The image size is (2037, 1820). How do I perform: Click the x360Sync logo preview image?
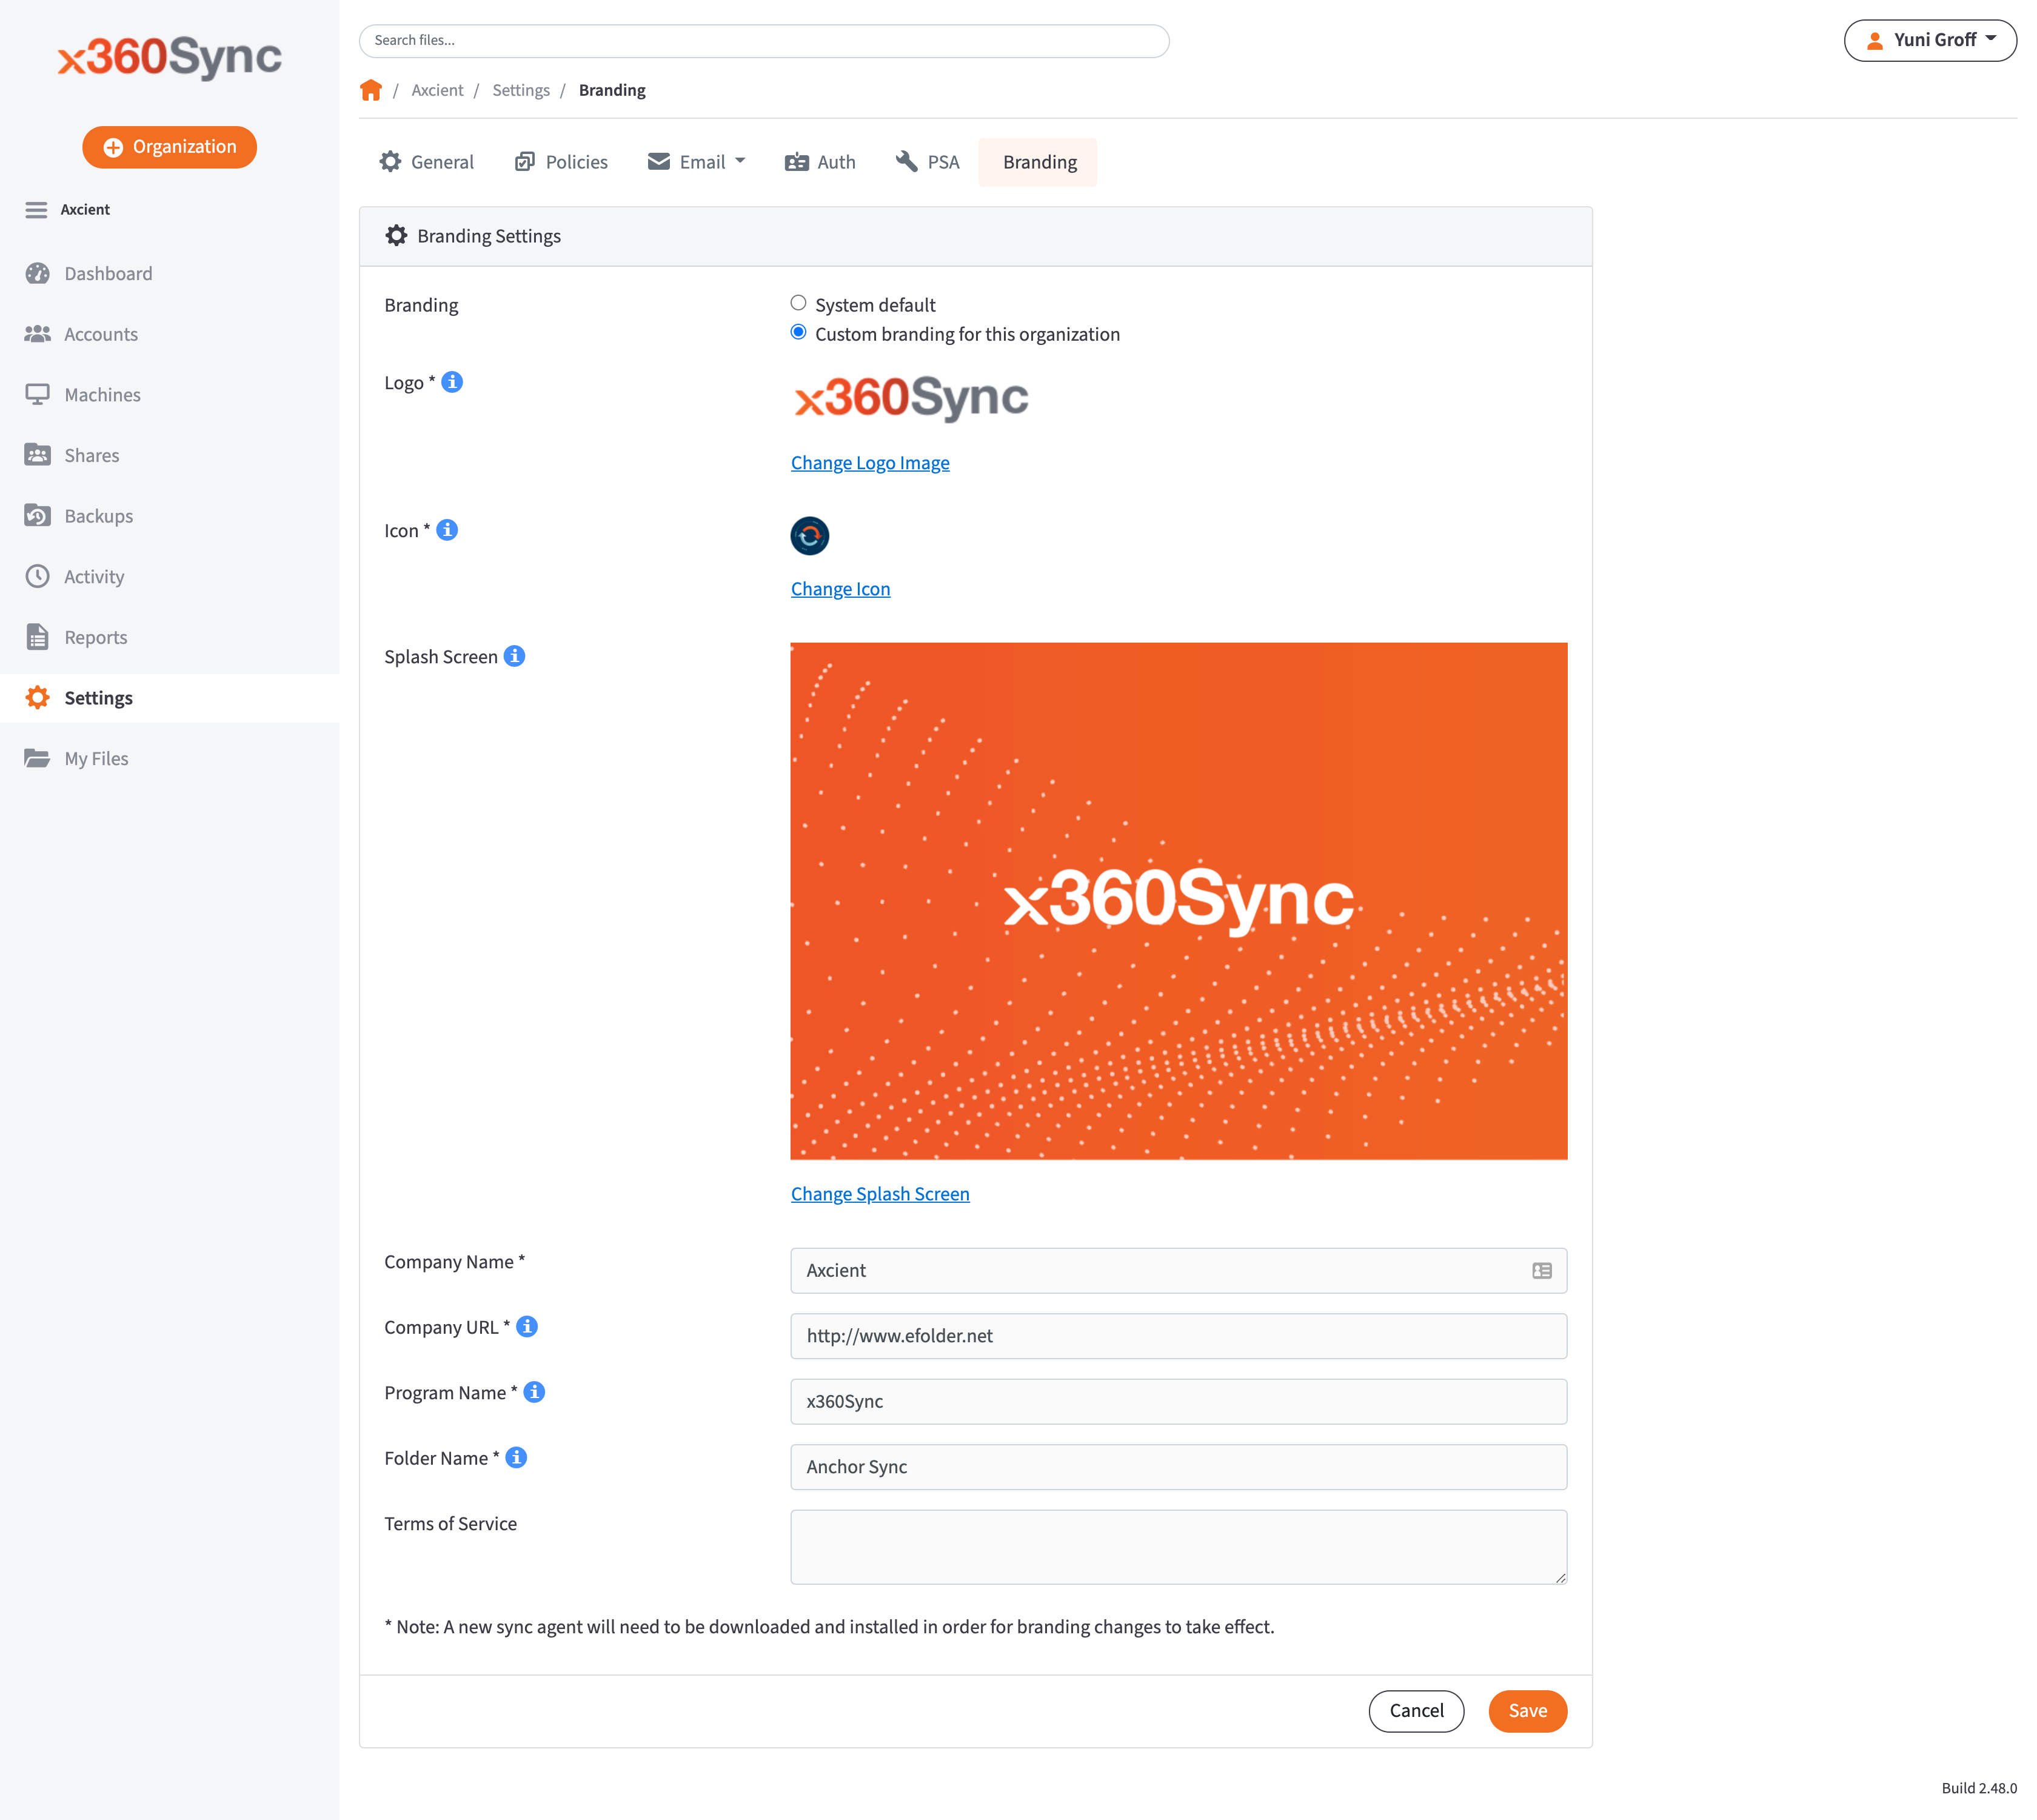tap(910, 398)
